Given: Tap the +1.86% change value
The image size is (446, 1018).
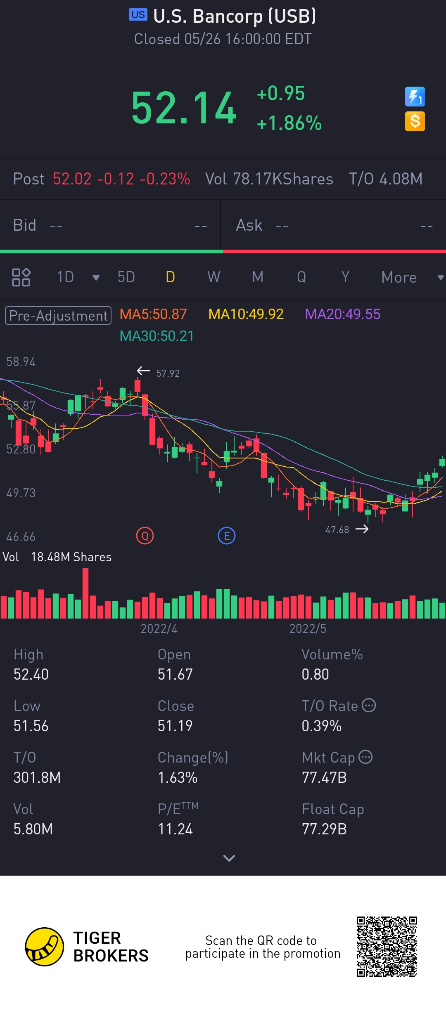Looking at the screenshot, I should pyautogui.click(x=289, y=123).
